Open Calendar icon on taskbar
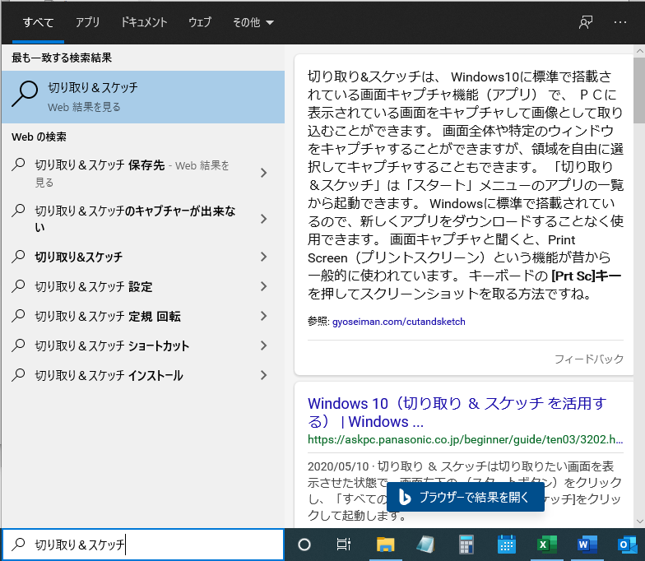The image size is (645, 561). click(x=507, y=545)
